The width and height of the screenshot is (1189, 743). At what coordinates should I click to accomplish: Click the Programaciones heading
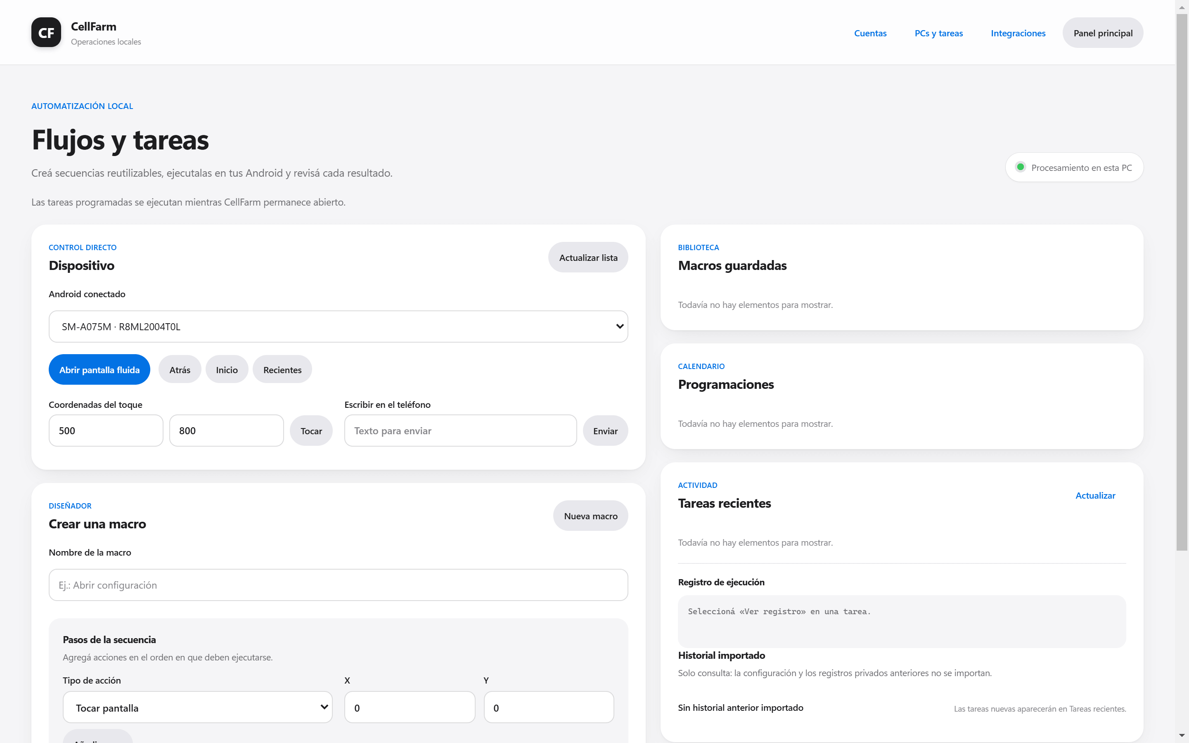(726, 384)
